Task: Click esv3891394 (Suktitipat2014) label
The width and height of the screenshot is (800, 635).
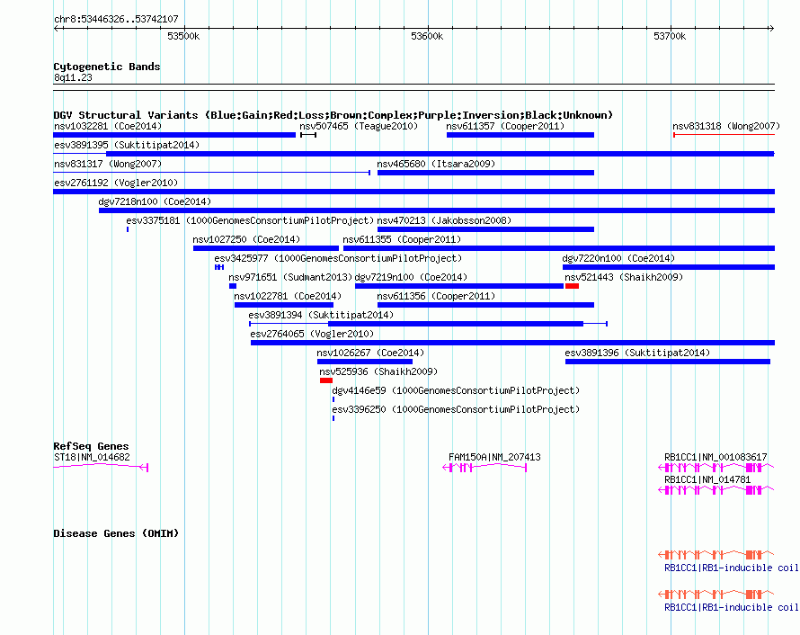Action: point(321,315)
